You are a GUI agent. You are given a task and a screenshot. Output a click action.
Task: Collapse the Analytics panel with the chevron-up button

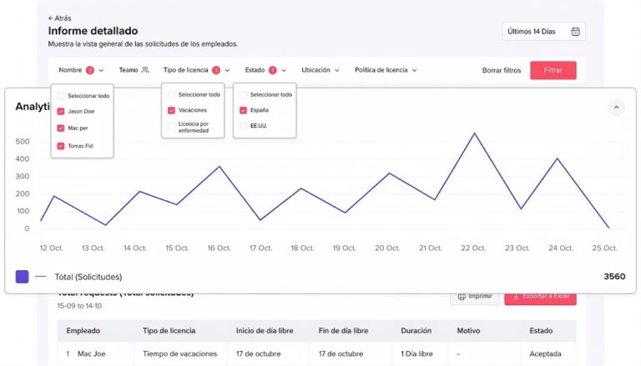point(616,108)
